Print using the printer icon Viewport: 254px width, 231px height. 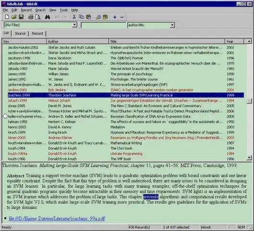(31, 17)
